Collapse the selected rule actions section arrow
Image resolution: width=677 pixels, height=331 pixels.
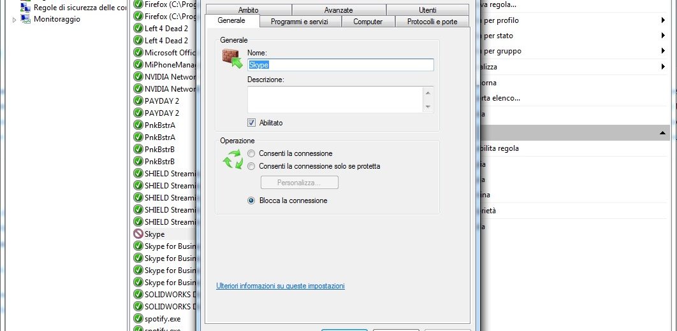click(663, 133)
